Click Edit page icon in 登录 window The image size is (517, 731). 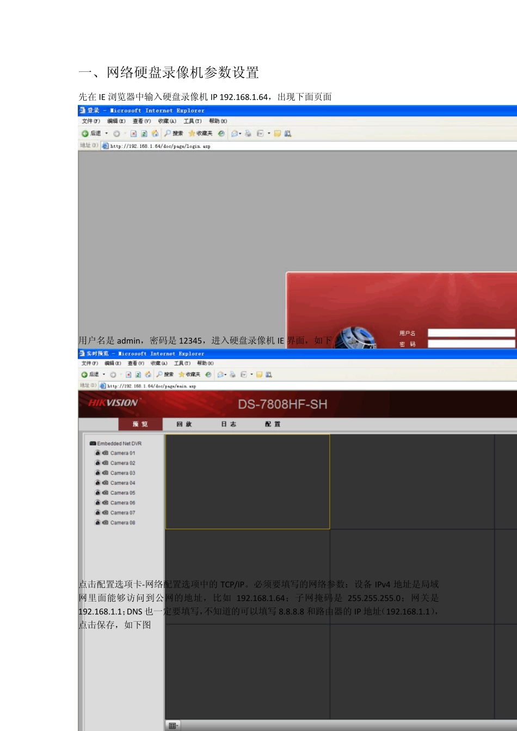point(261,133)
